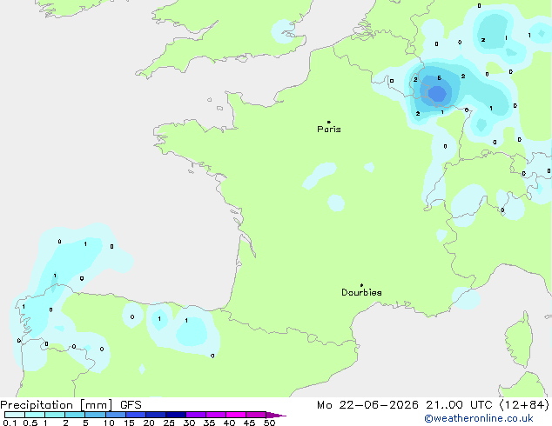552x426 pixels.
Task: Click the '[mm]' unit label
Action: [x=96, y=405]
